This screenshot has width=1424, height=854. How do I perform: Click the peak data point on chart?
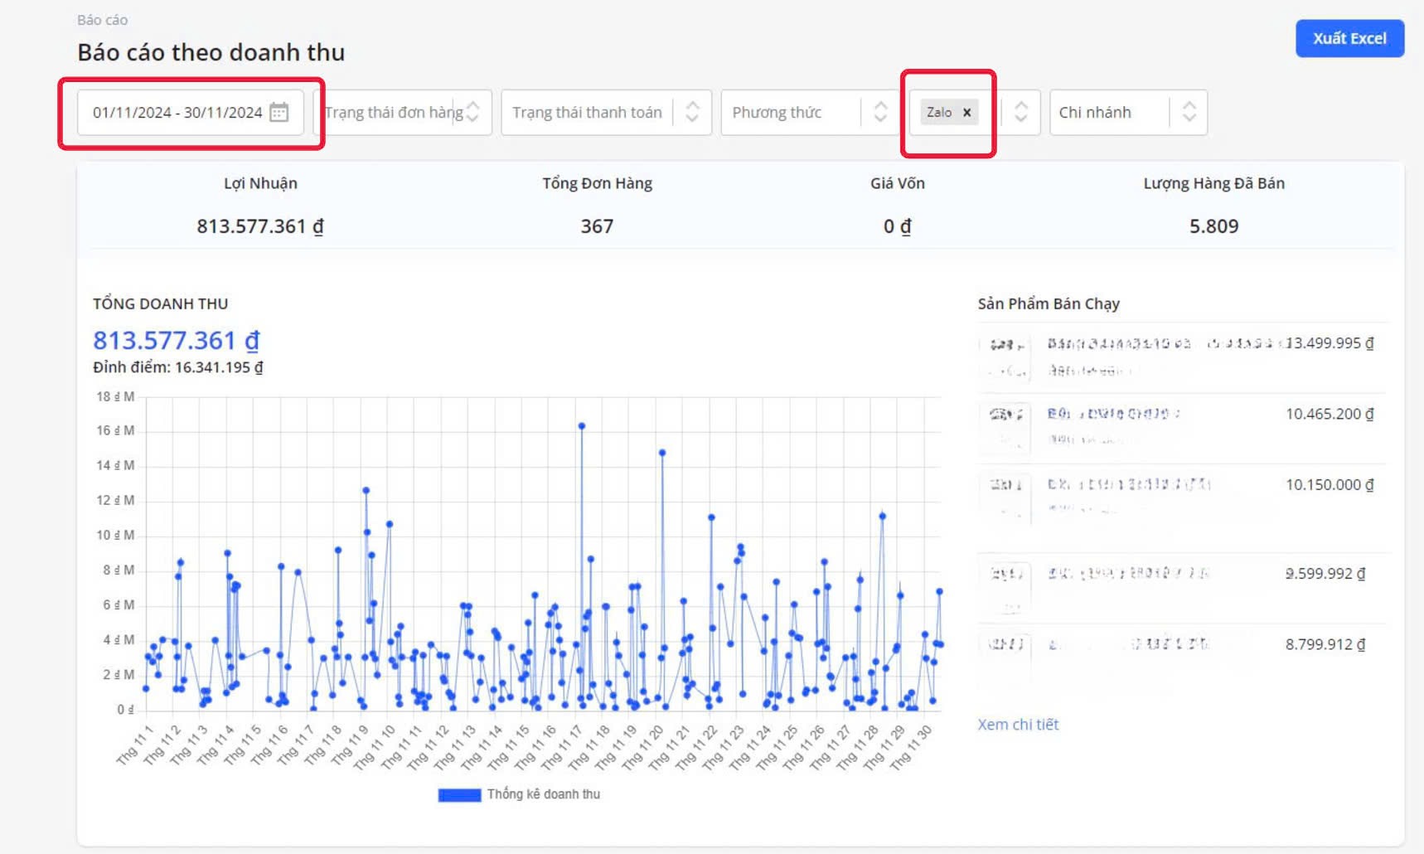click(582, 426)
